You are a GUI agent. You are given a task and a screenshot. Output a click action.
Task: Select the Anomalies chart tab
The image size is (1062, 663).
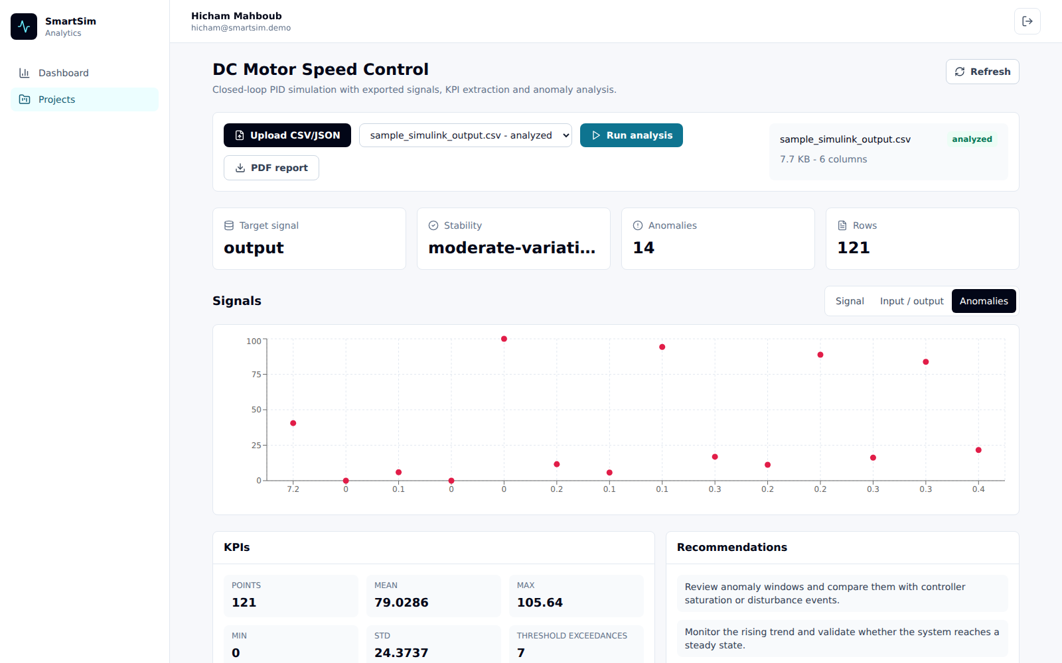[984, 301]
